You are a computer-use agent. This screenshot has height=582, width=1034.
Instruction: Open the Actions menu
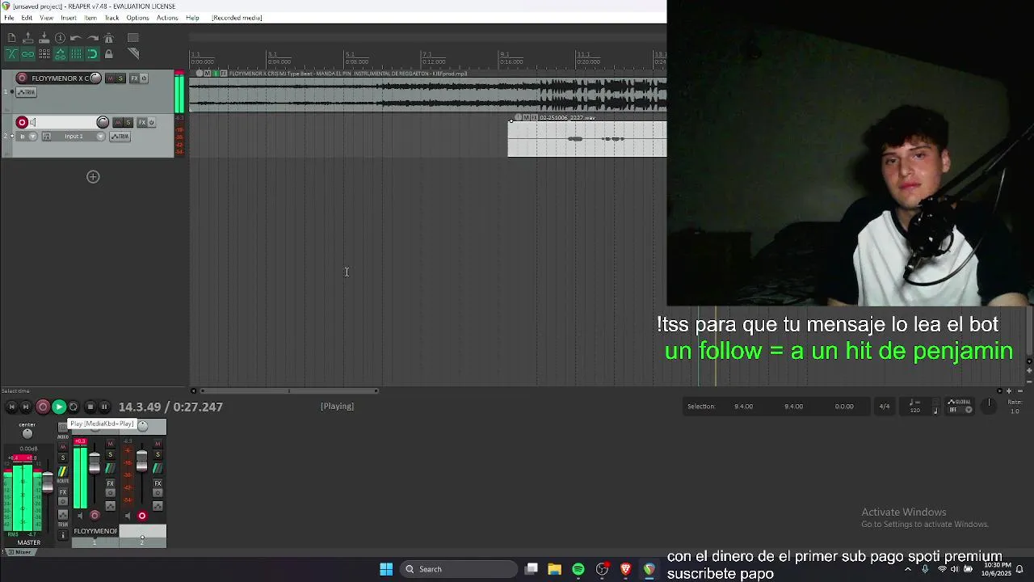pos(167,18)
